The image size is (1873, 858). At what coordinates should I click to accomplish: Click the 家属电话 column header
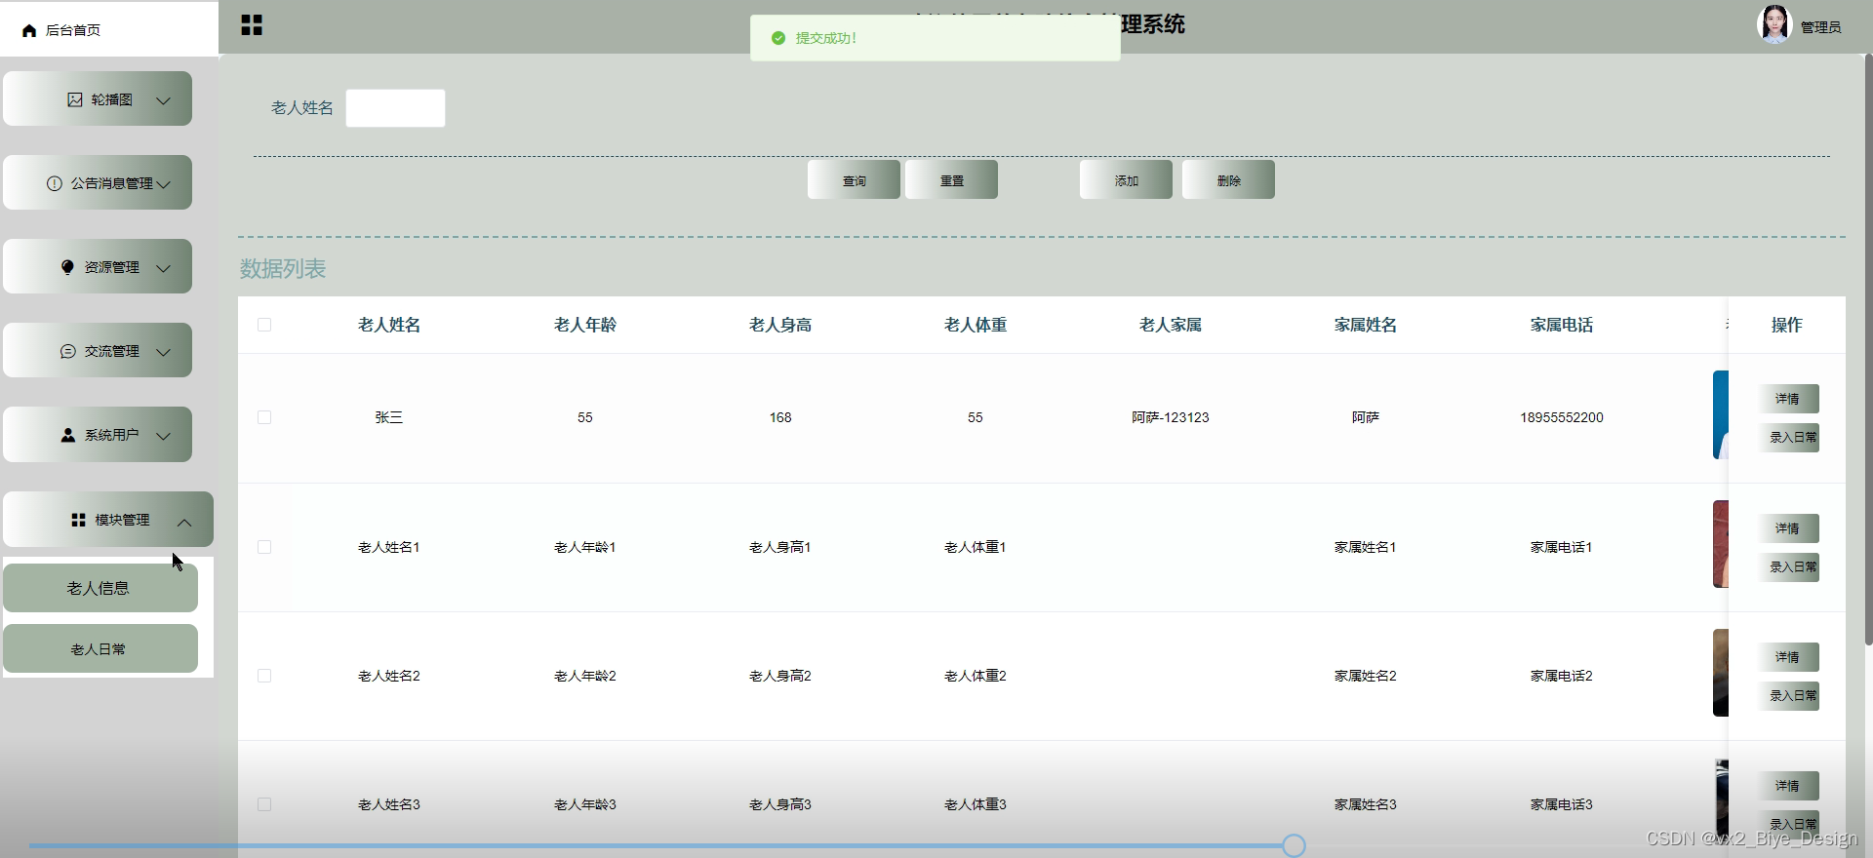(x=1562, y=325)
